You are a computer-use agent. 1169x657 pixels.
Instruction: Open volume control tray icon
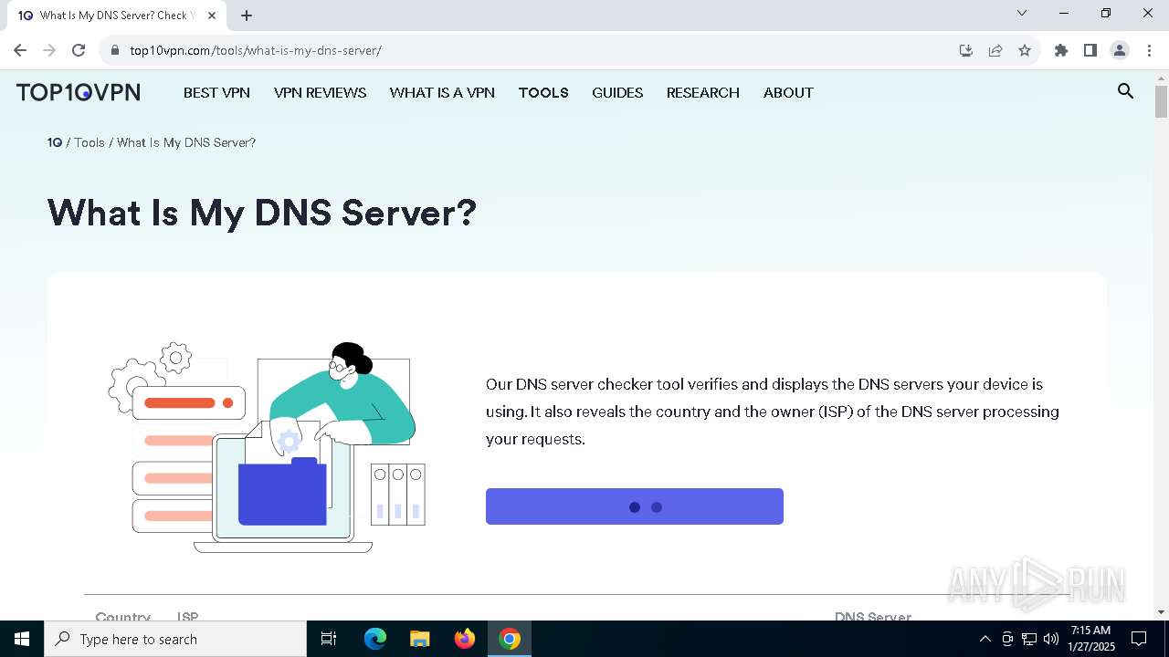pyautogui.click(x=1051, y=639)
